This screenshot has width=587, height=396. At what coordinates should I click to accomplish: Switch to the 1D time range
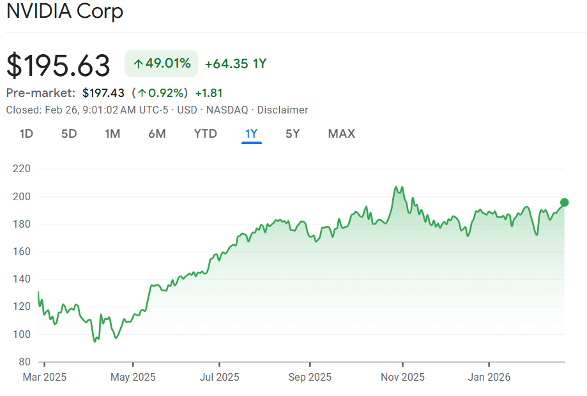pyautogui.click(x=26, y=134)
